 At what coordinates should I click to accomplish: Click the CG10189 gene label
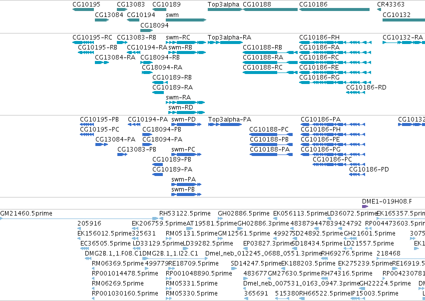(x=166, y=4)
